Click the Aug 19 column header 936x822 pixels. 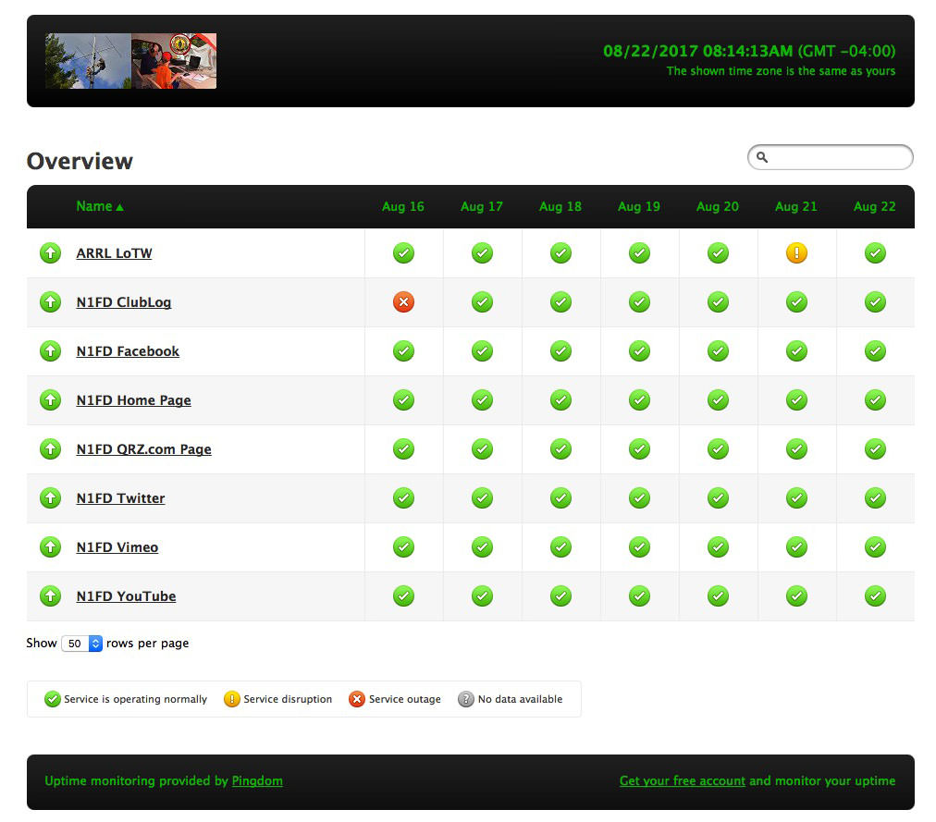(x=639, y=206)
